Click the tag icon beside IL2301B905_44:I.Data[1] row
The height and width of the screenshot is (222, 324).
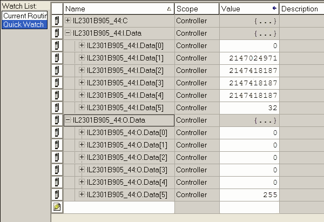(57, 58)
